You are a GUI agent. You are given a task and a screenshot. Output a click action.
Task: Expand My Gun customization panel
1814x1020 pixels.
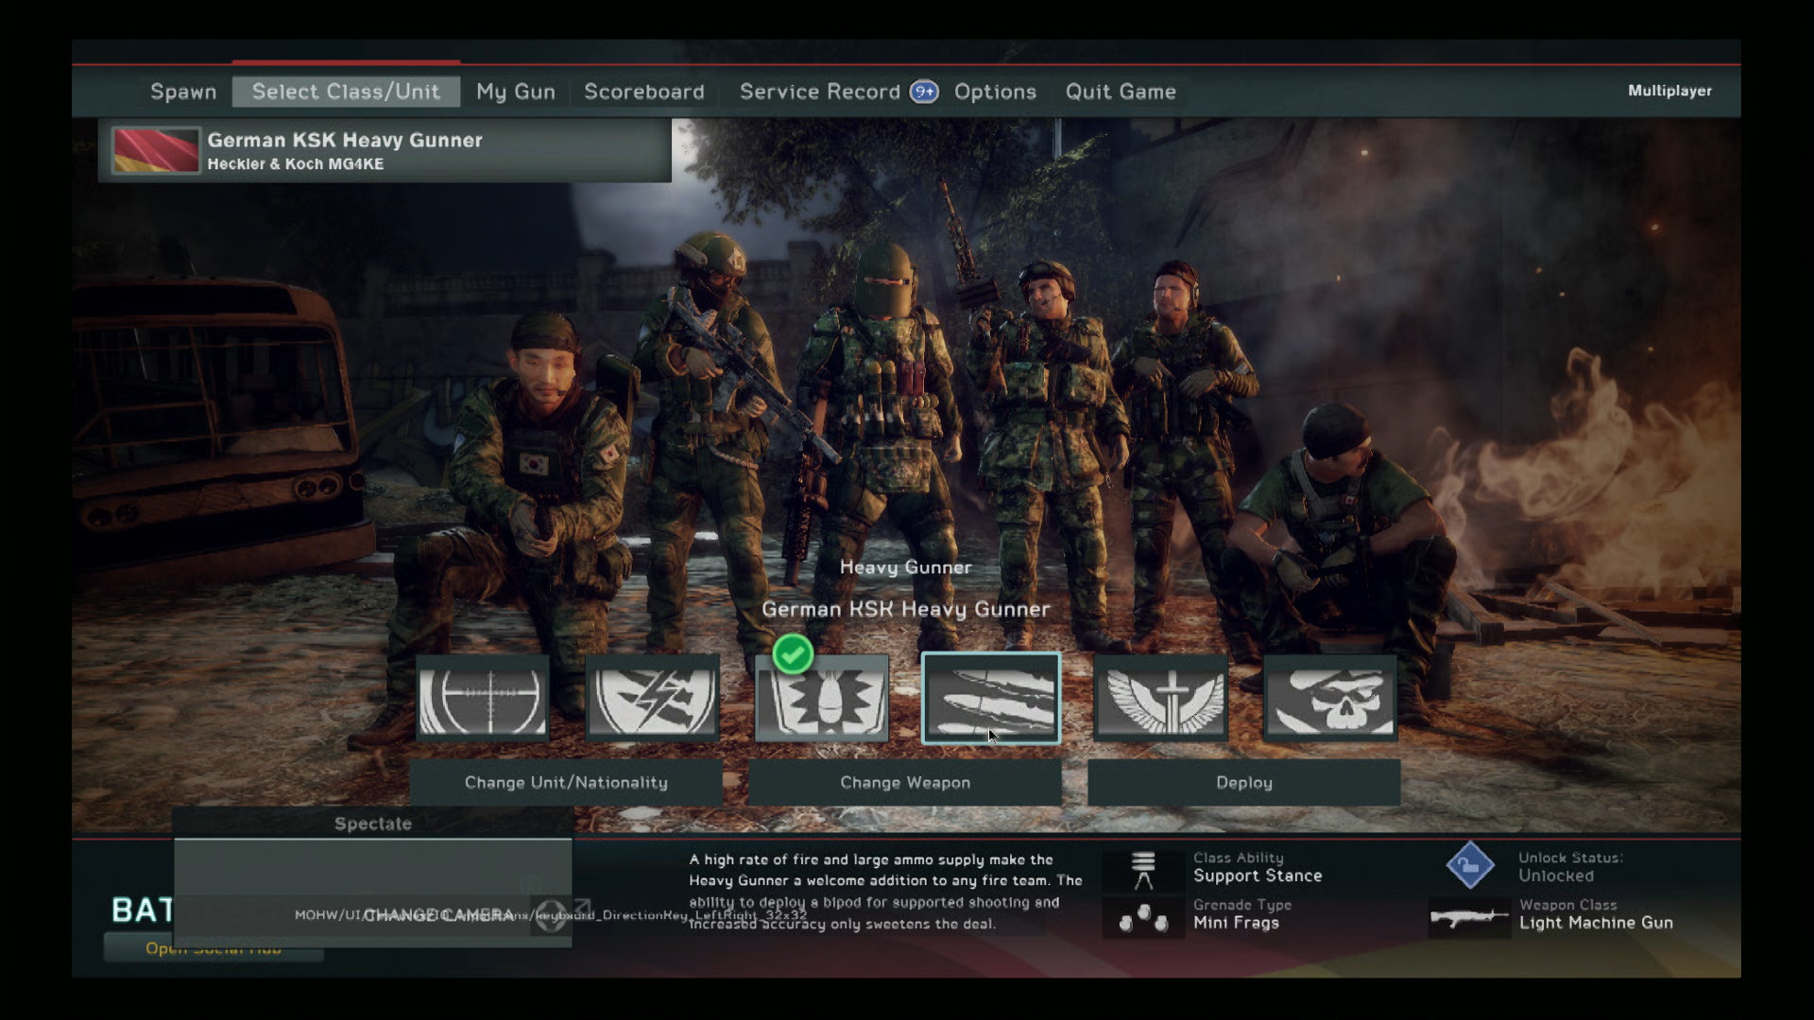515,90
